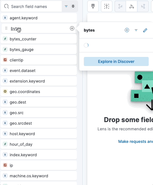Image resolution: width=153 pixels, height=185 pixels.
Task: Select geo.src field
Action: pos(39,113)
